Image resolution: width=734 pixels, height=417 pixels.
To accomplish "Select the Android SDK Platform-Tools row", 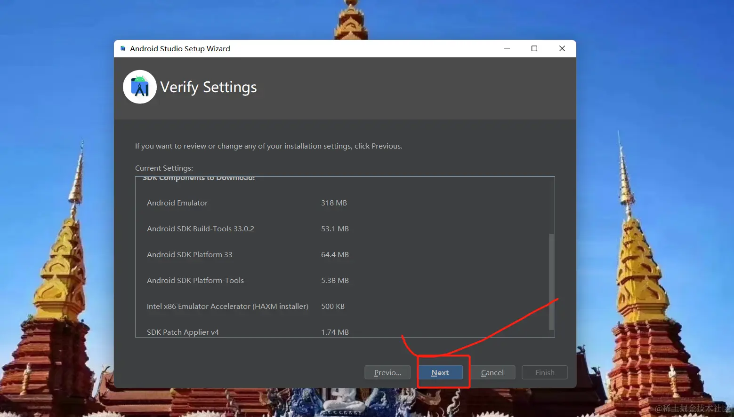I will [195, 280].
